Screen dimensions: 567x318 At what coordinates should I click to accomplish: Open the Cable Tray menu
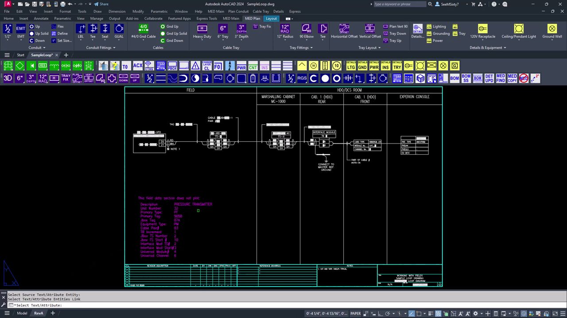tap(261, 11)
